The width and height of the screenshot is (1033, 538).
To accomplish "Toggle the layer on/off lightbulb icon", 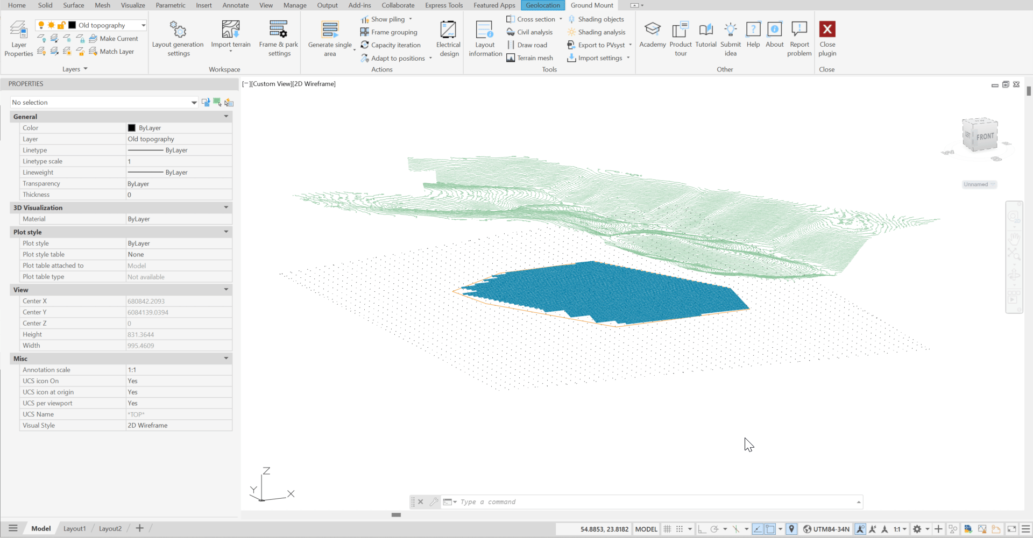I will point(41,25).
